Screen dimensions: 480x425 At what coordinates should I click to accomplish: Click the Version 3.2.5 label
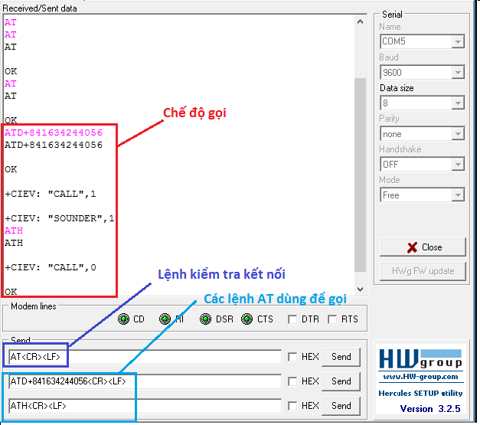[x=430, y=409]
